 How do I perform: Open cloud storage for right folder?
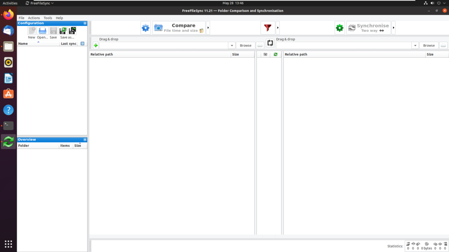point(443,45)
